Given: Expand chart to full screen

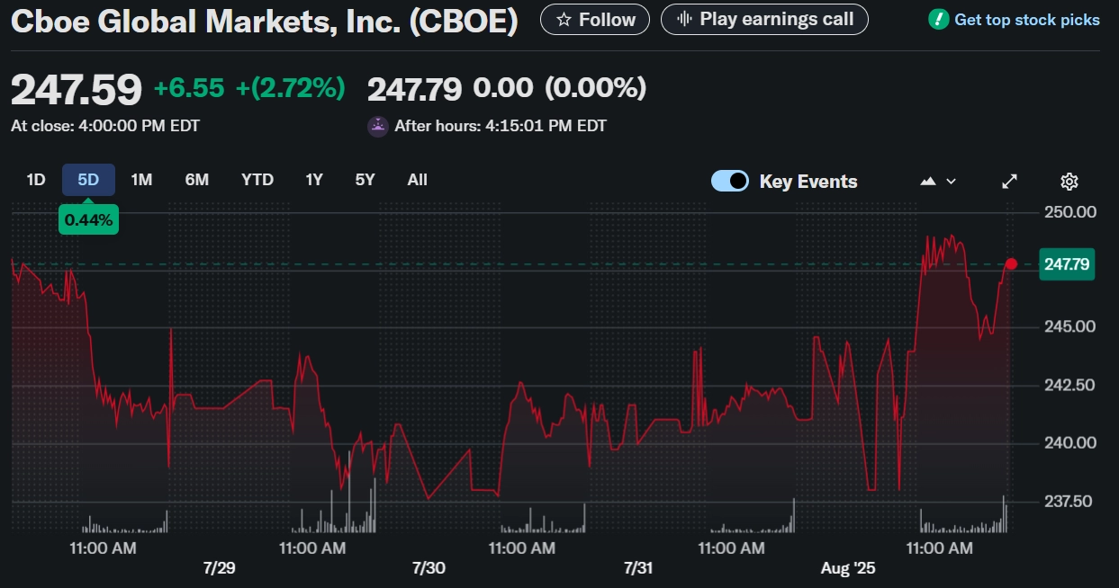Looking at the screenshot, I should tap(1010, 182).
